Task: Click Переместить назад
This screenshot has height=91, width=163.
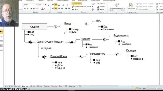Action: pyautogui.click(x=144, y=7)
